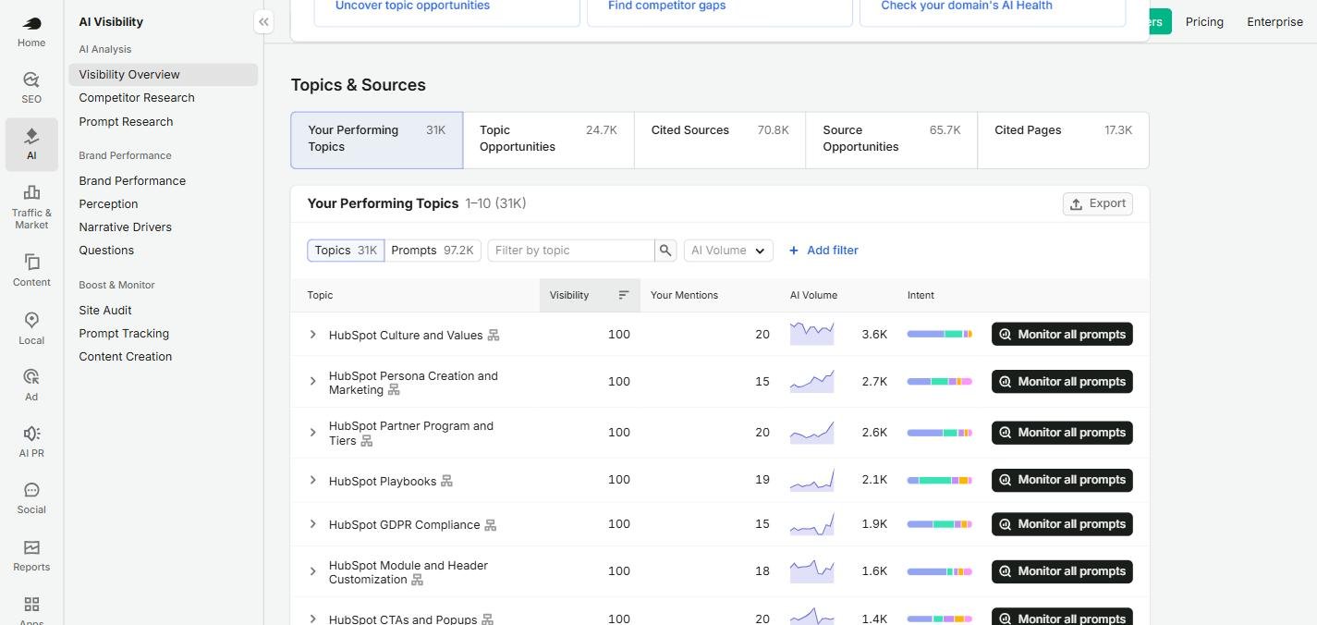Open Site Audit in sidebar

[105, 311]
